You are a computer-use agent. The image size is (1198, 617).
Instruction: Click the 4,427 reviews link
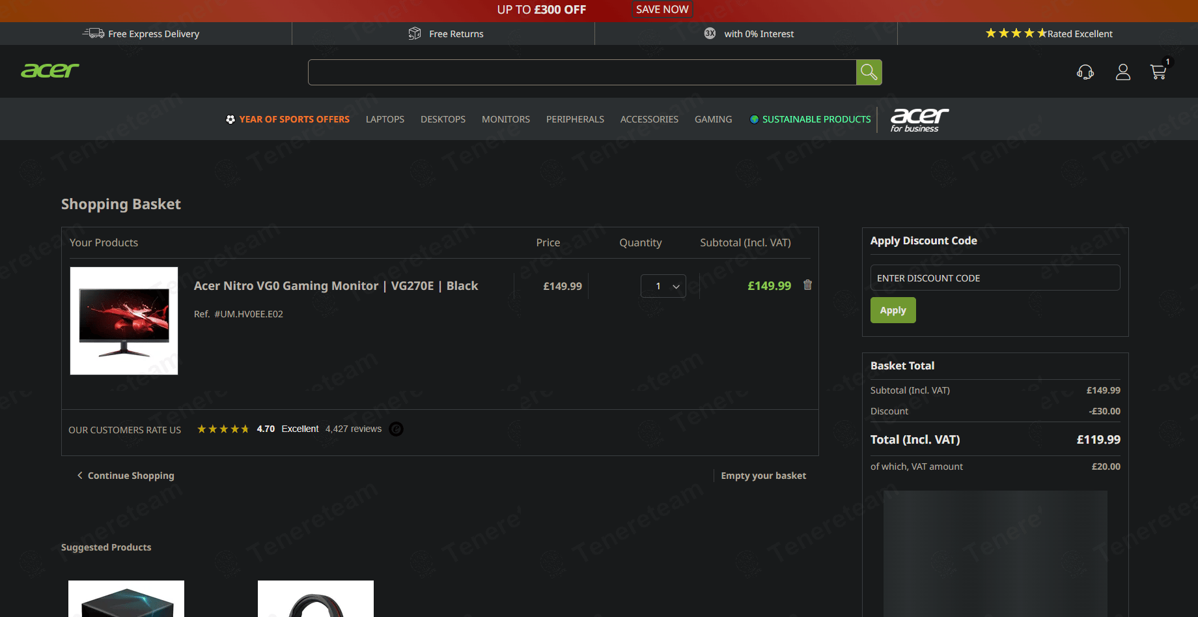pyautogui.click(x=354, y=429)
